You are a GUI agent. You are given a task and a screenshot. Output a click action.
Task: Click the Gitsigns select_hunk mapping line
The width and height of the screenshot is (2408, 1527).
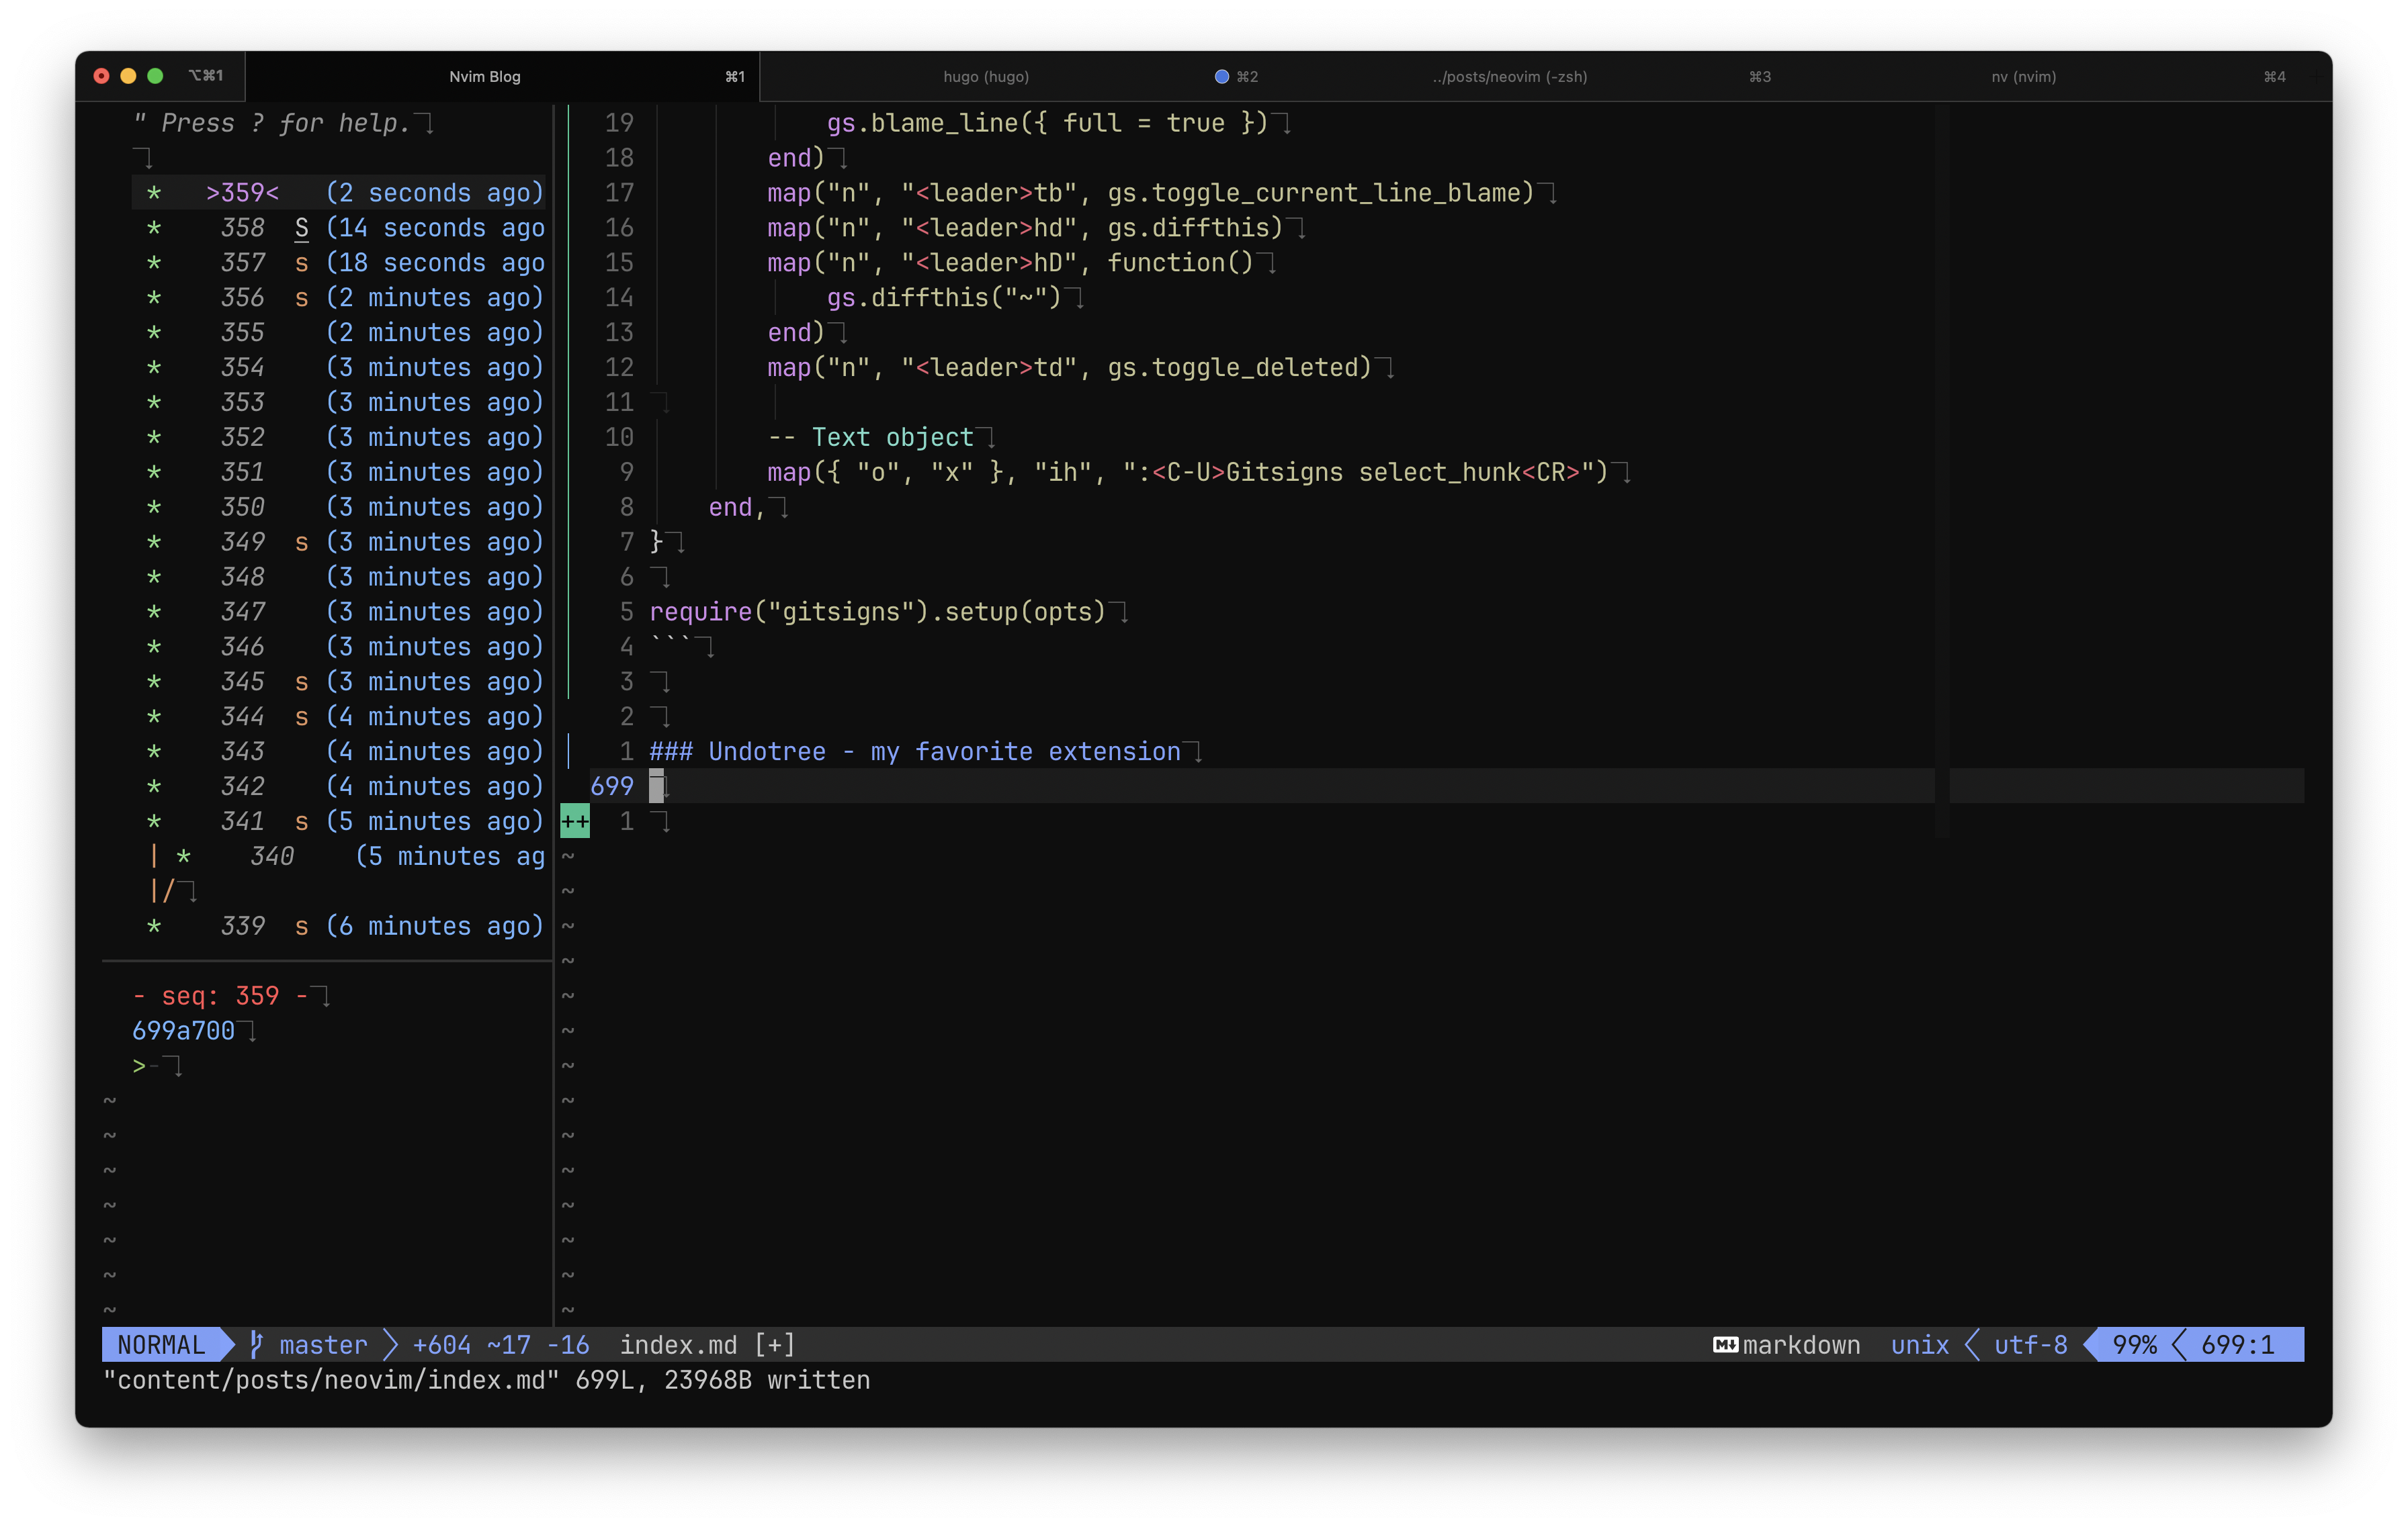tap(1187, 471)
